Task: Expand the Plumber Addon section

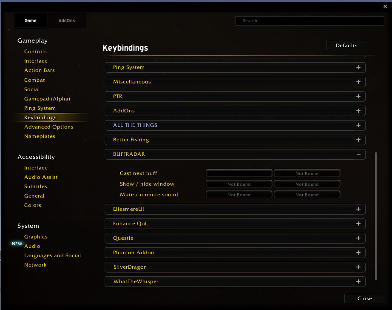Action: coord(235,253)
